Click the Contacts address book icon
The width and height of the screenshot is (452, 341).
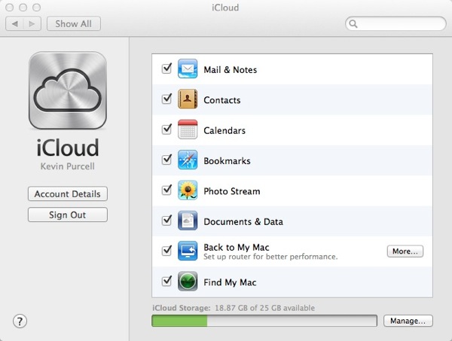188,99
